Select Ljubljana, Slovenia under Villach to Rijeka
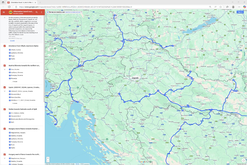Viewport: 247px width, 165px height. click(17, 53)
